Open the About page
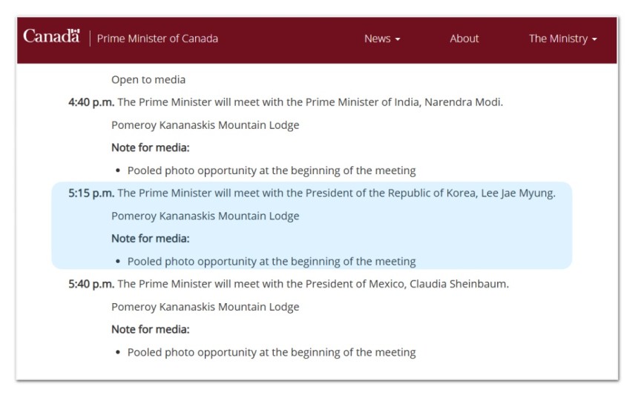This screenshot has width=638, height=401. pyautogui.click(x=464, y=39)
